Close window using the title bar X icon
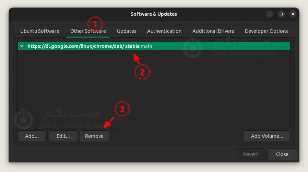Image resolution: width=308 pixels, height=172 pixels. (293, 14)
